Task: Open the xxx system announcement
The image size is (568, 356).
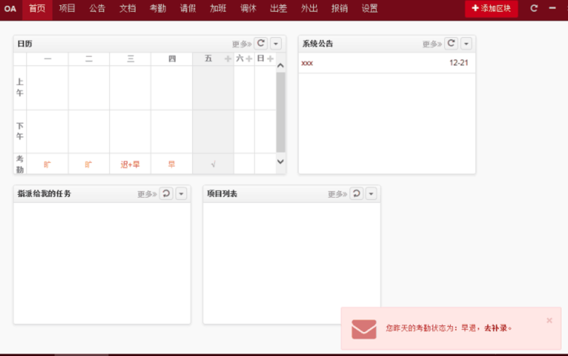Action: coord(307,63)
